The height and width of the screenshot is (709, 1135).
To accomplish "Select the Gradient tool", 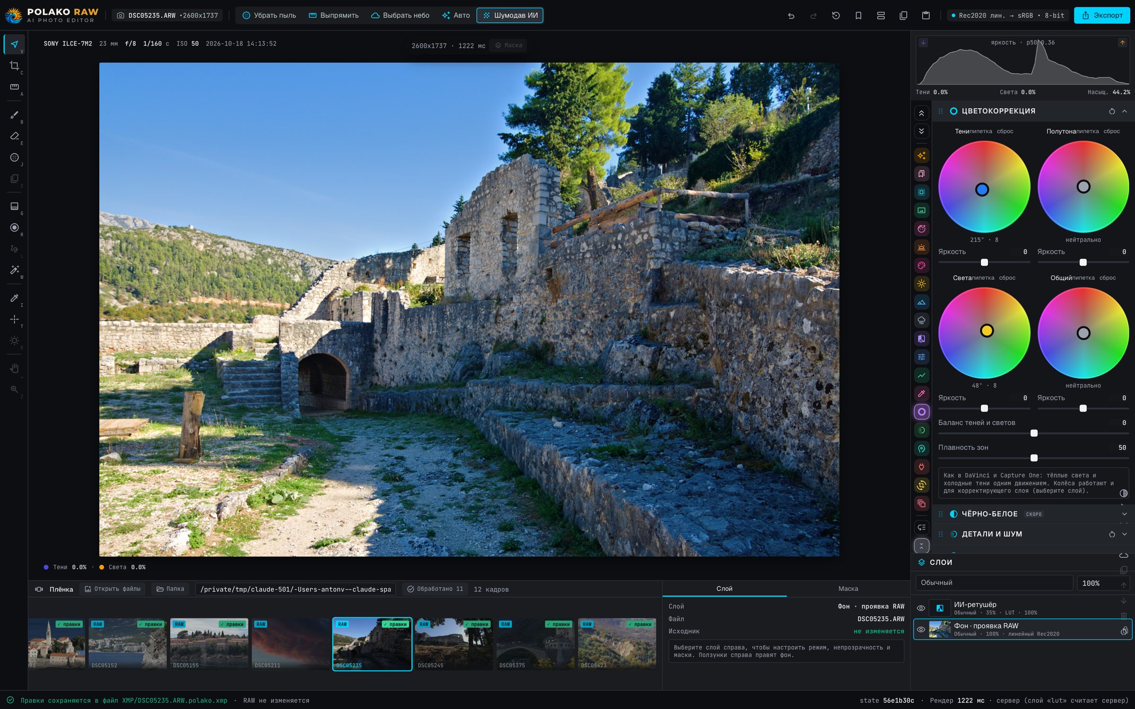I will pos(14,207).
